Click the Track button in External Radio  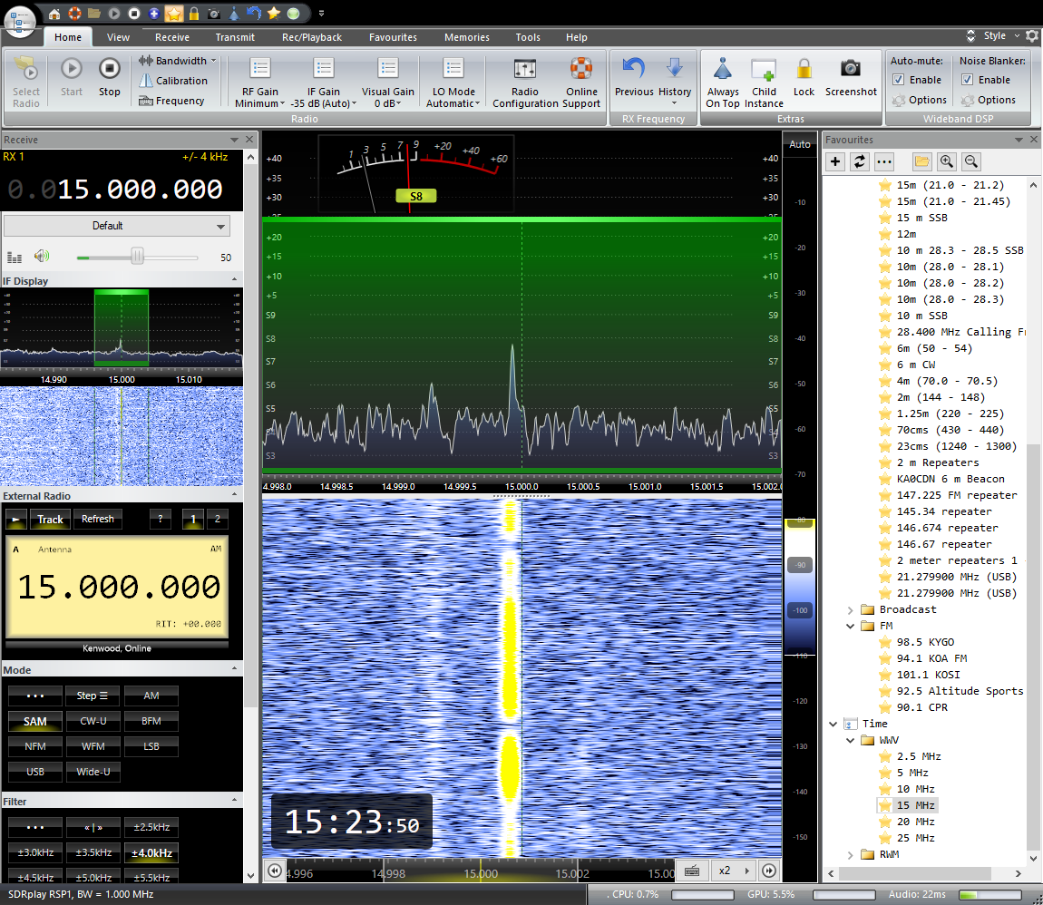[51, 520]
